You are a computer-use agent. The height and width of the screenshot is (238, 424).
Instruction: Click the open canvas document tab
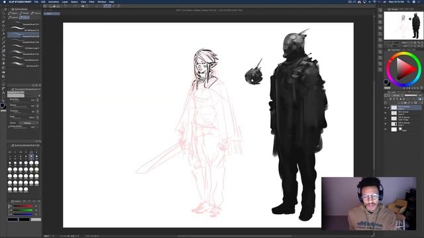[x=52, y=13]
